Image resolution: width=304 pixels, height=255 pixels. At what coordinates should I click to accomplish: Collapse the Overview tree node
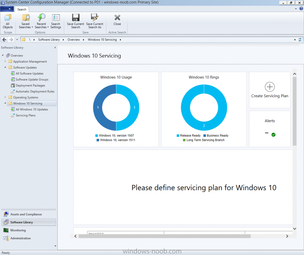[3, 55]
